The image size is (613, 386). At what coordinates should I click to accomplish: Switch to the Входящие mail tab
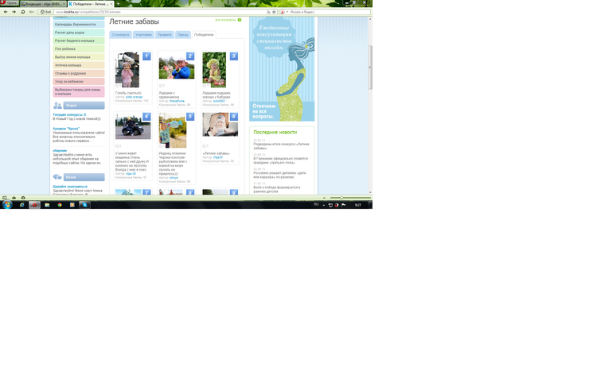43,4
